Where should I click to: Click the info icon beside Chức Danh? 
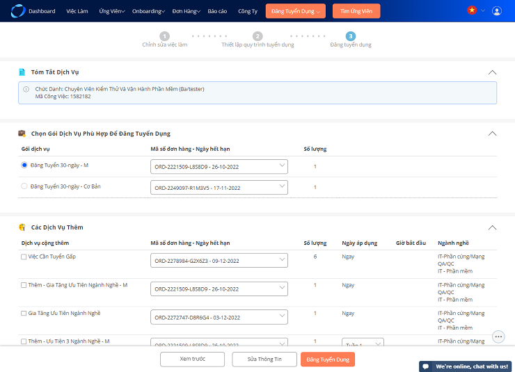[26, 89]
